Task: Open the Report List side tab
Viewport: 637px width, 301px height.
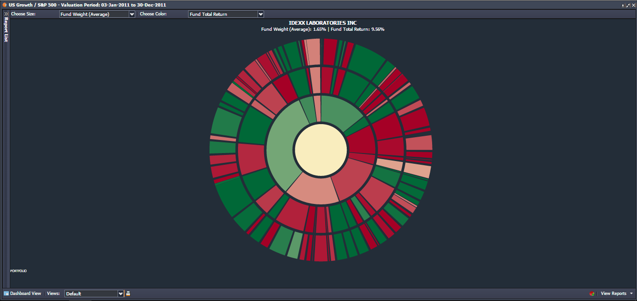Action: (6, 31)
